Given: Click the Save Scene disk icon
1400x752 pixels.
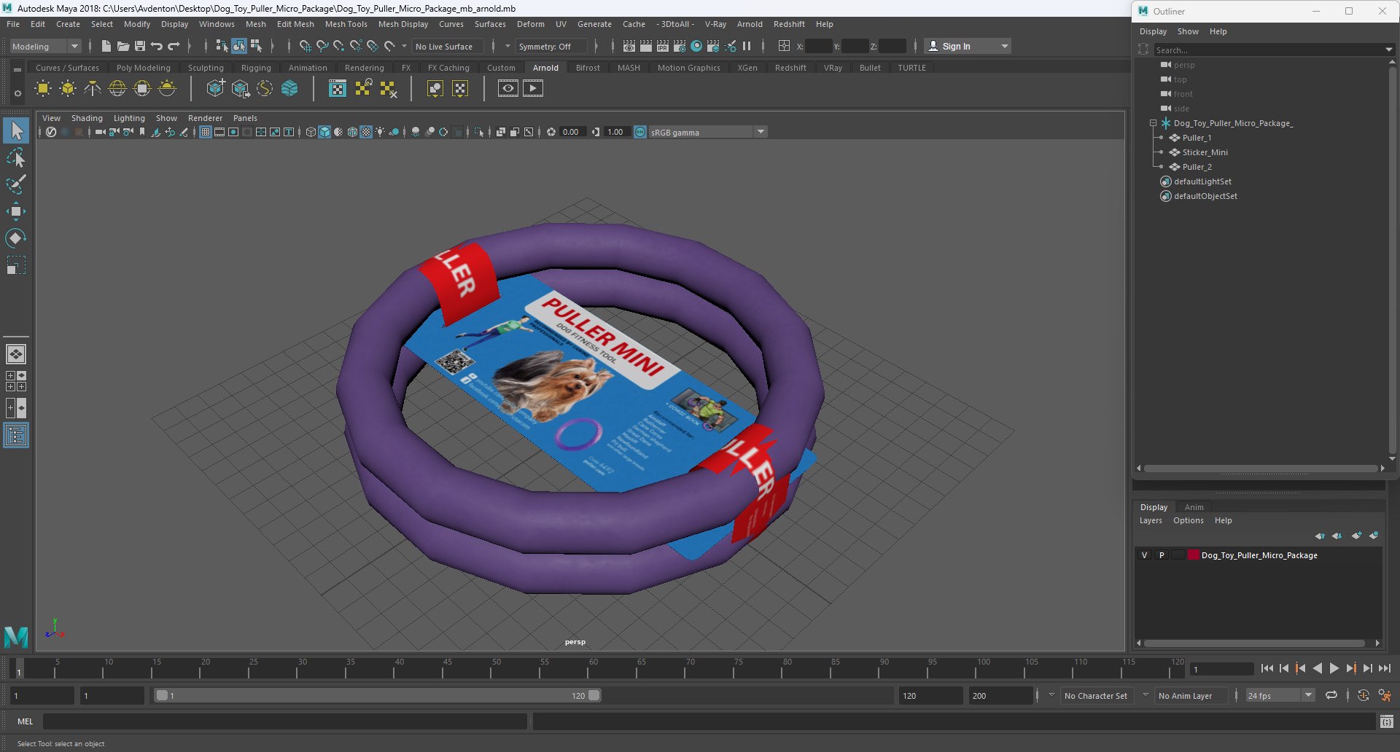Looking at the screenshot, I should [x=140, y=46].
